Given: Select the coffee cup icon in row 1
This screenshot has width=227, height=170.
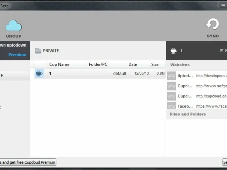Looking at the screenshot, I should click(39, 73).
